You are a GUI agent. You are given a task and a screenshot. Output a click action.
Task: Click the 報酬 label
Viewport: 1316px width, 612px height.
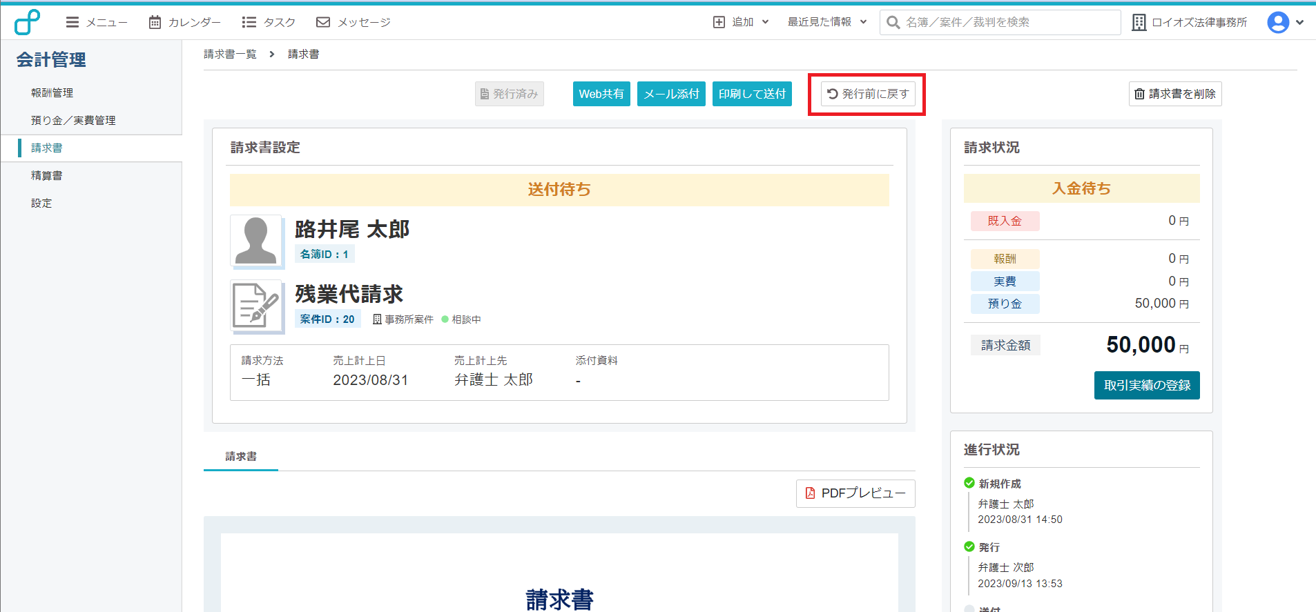[1005, 259]
